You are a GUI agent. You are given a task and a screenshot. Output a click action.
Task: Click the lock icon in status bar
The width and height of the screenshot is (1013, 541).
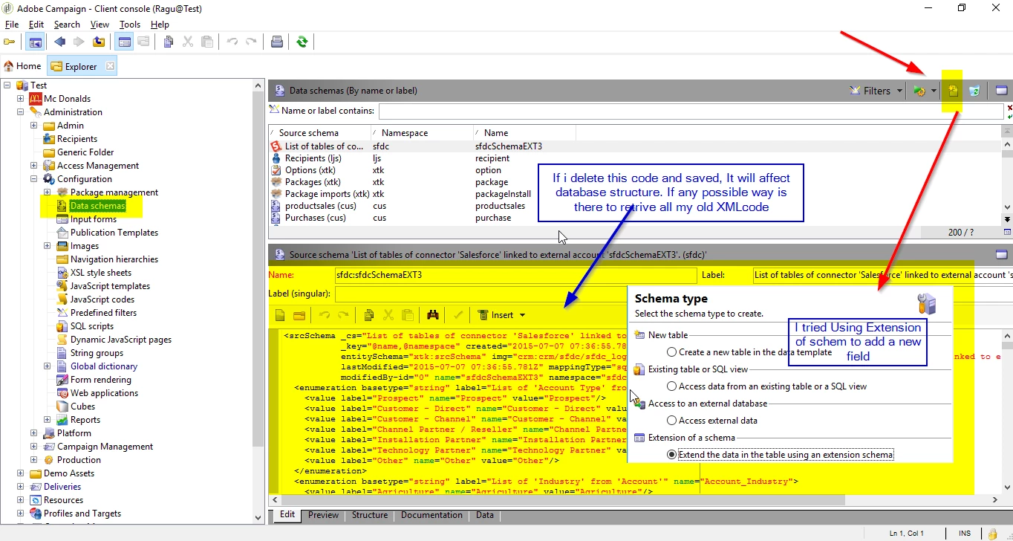pyautogui.click(x=992, y=534)
